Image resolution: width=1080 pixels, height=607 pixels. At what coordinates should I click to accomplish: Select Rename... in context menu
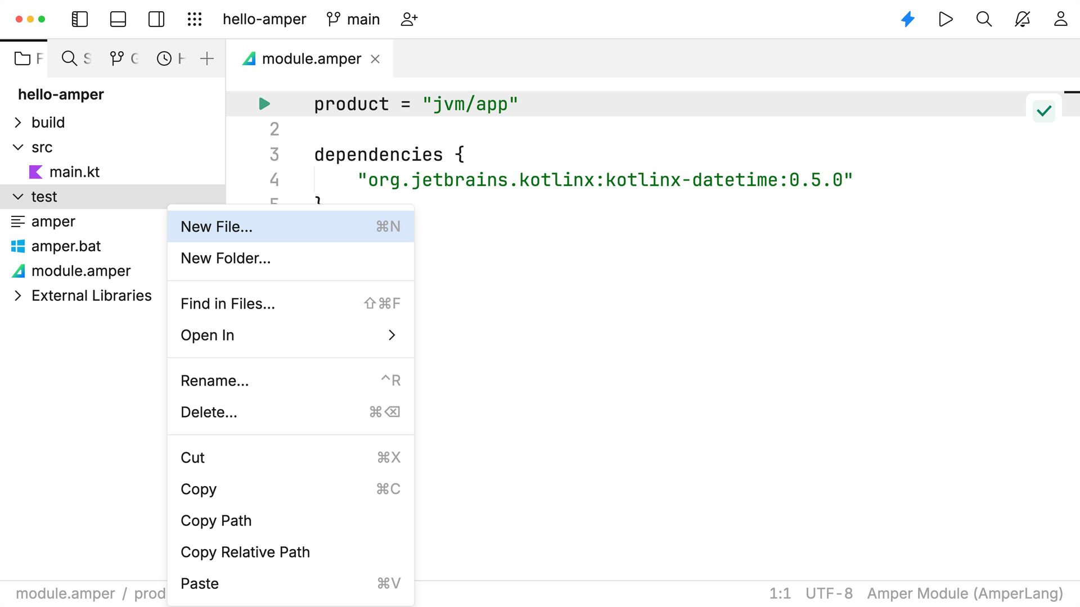coord(291,380)
